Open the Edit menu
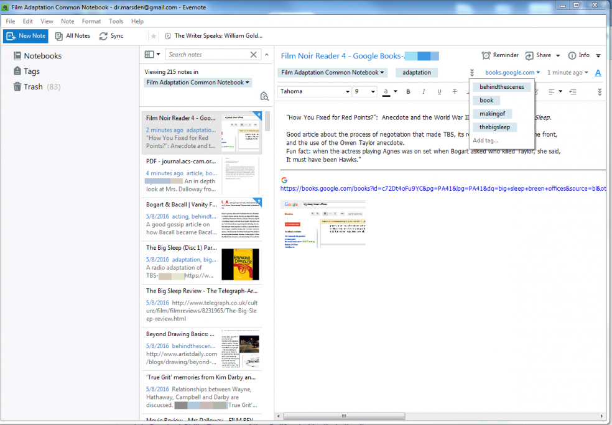 tap(28, 21)
